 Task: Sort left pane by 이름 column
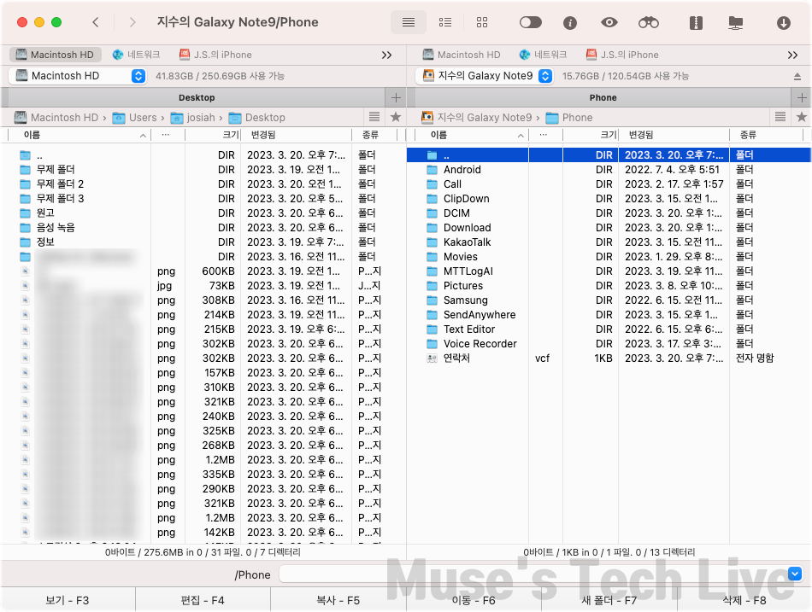click(79, 135)
